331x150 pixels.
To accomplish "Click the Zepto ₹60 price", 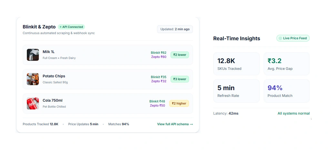I will point(159,57).
